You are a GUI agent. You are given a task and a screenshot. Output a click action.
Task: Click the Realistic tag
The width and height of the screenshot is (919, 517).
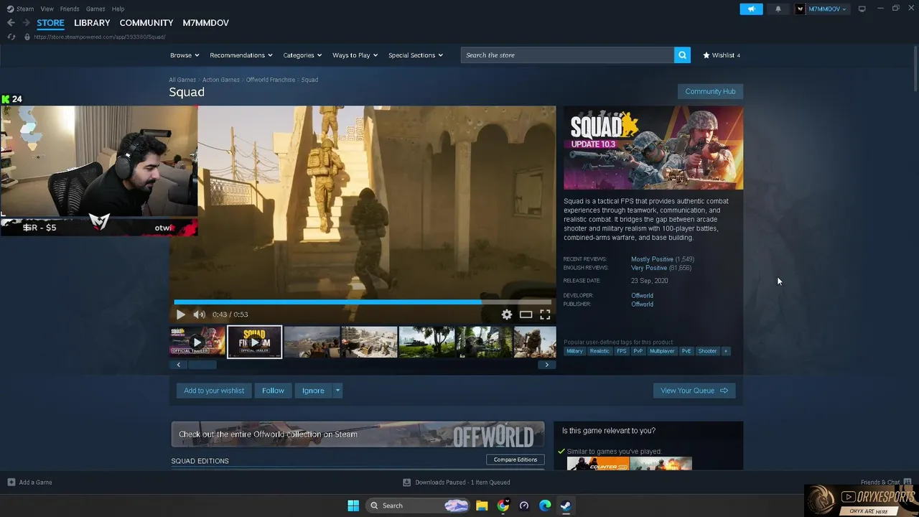click(600, 351)
